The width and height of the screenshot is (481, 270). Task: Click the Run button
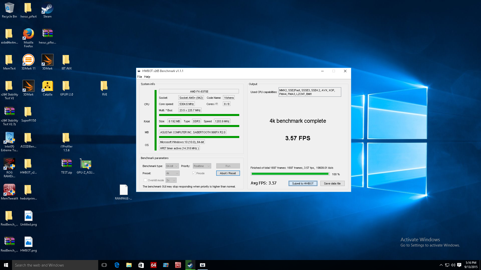pos(228,166)
